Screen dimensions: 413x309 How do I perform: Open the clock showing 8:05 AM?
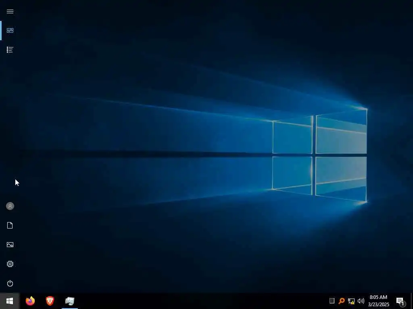[x=378, y=301]
